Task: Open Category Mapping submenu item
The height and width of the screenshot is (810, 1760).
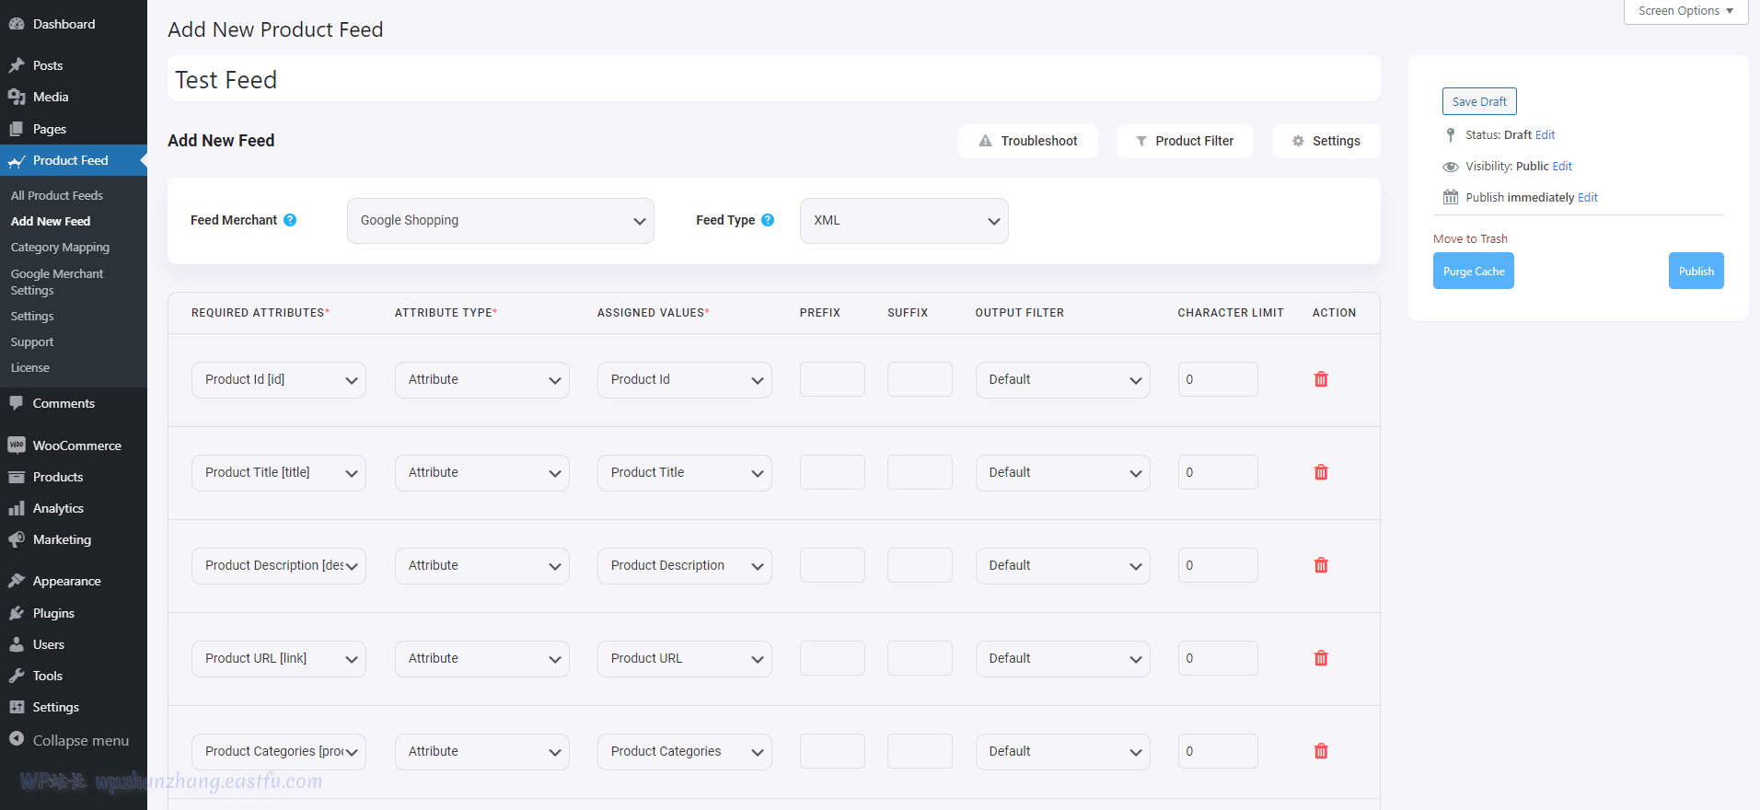Action: click(60, 248)
